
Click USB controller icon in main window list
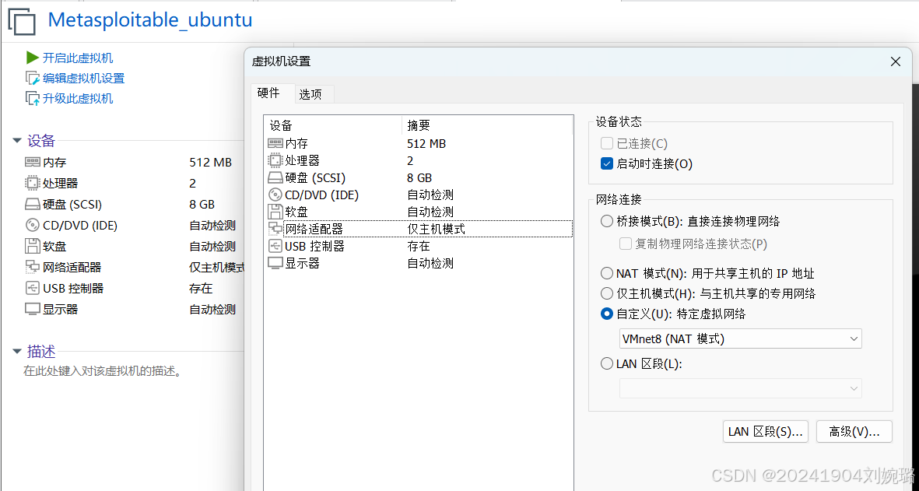(x=32, y=288)
